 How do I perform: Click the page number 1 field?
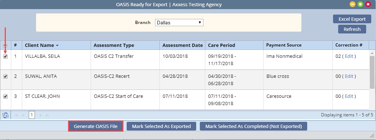(x=32, y=115)
